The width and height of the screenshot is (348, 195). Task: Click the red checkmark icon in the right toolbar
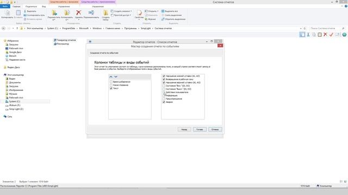tap(331, 35)
